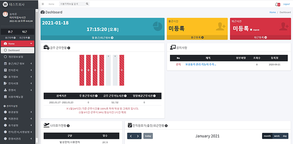Click the hamburger menu toggle icon
The image size is (293, 144).
[43, 4]
